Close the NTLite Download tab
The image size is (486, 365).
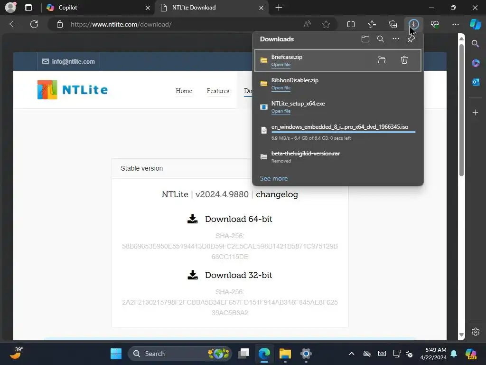click(262, 8)
